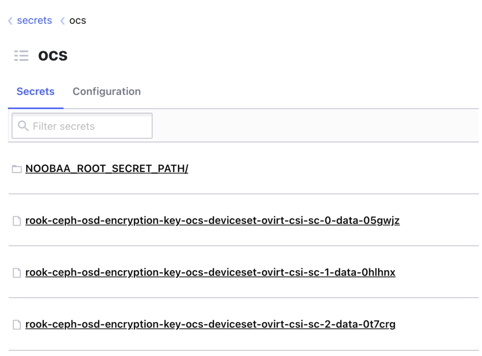Viewport: 482px width, 356px height.
Task: Click the file icon for sc-2-data-0t7crg secret
Action: (17, 325)
